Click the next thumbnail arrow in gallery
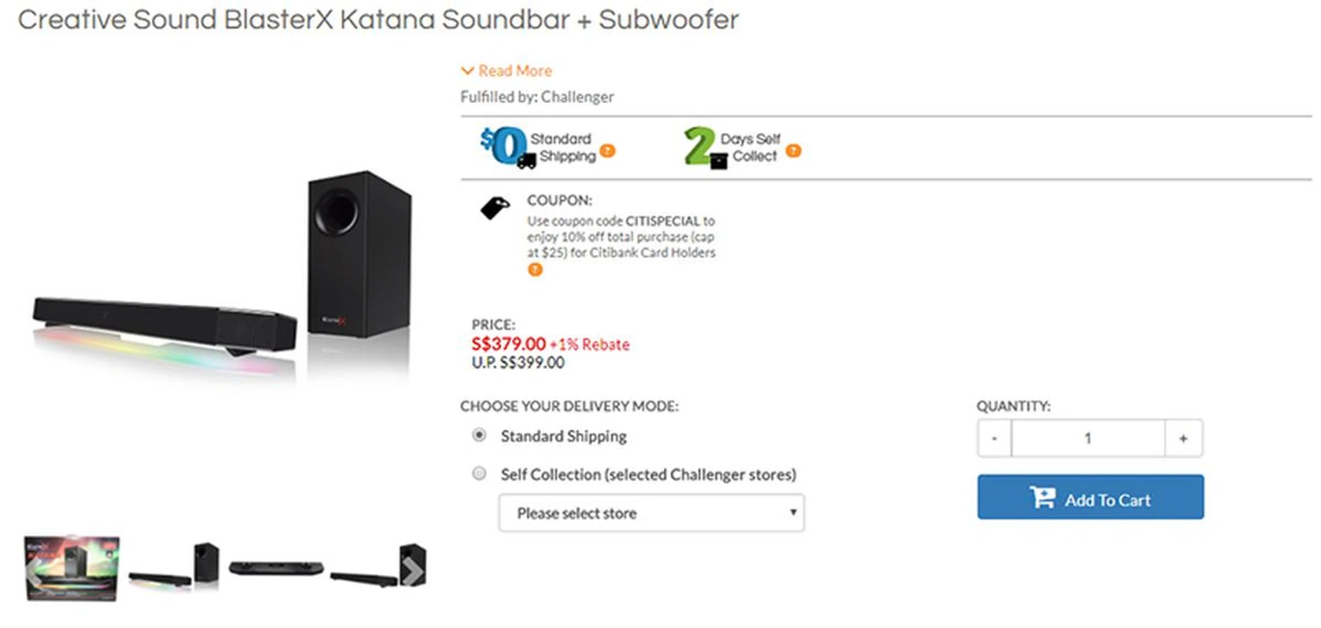Screen dimensions: 1321x628 coord(412,570)
